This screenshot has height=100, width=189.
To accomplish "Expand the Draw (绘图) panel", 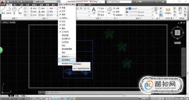I will point(15,18).
